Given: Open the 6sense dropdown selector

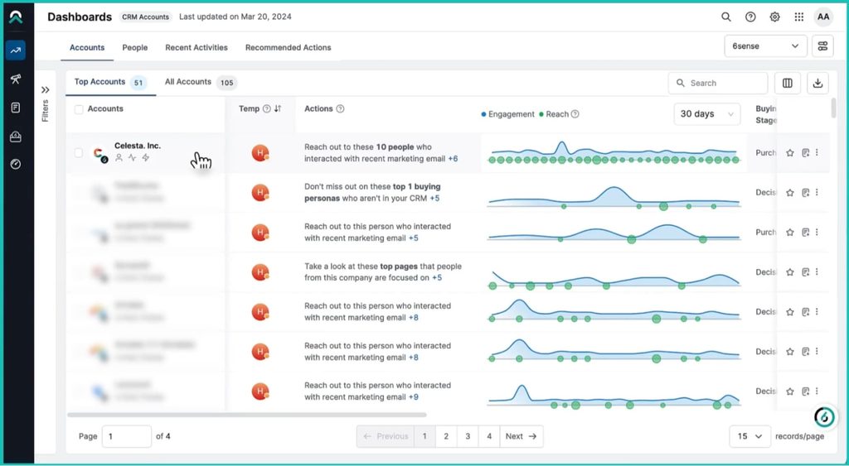Looking at the screenshot, I should [x=765, y=46].
